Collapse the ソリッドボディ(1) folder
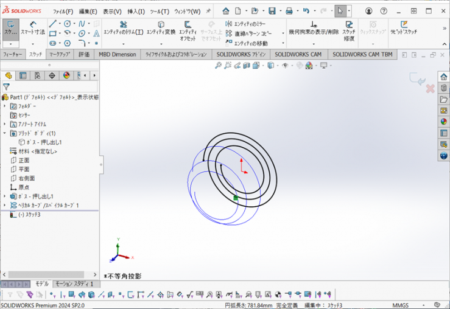The width and height of the screenshot is (450, 309). [5, 133]
